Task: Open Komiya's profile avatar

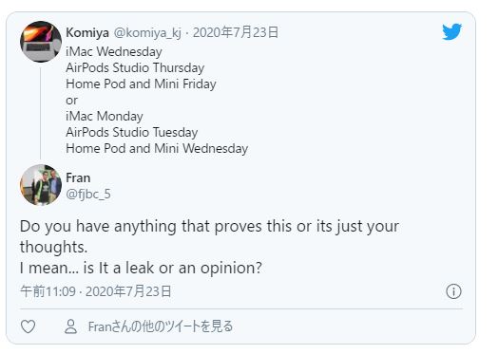Action: coord(41,42)
